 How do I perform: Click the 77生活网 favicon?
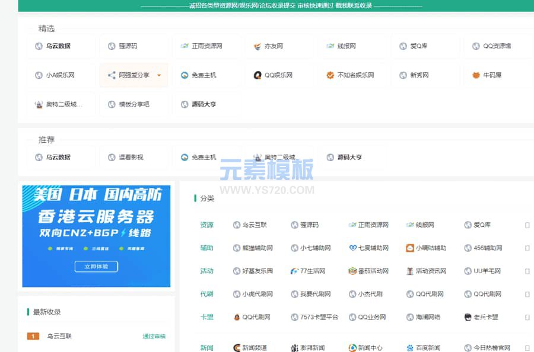[x=294, y=271]
